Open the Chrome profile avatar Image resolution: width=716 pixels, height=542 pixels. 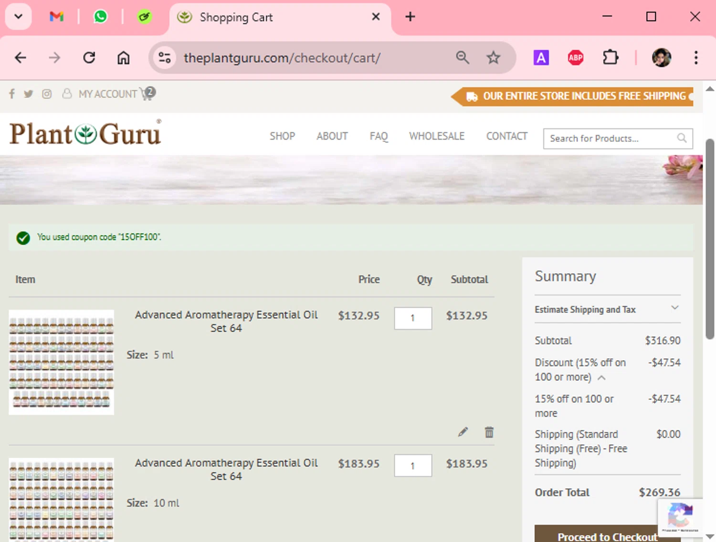(x=662, y=58)
